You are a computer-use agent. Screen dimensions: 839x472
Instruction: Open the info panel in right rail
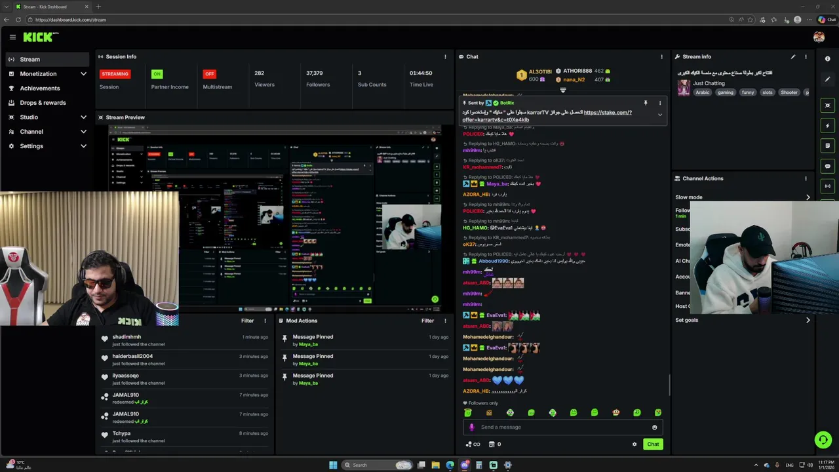pyautogui.click(x=828, y=59)
